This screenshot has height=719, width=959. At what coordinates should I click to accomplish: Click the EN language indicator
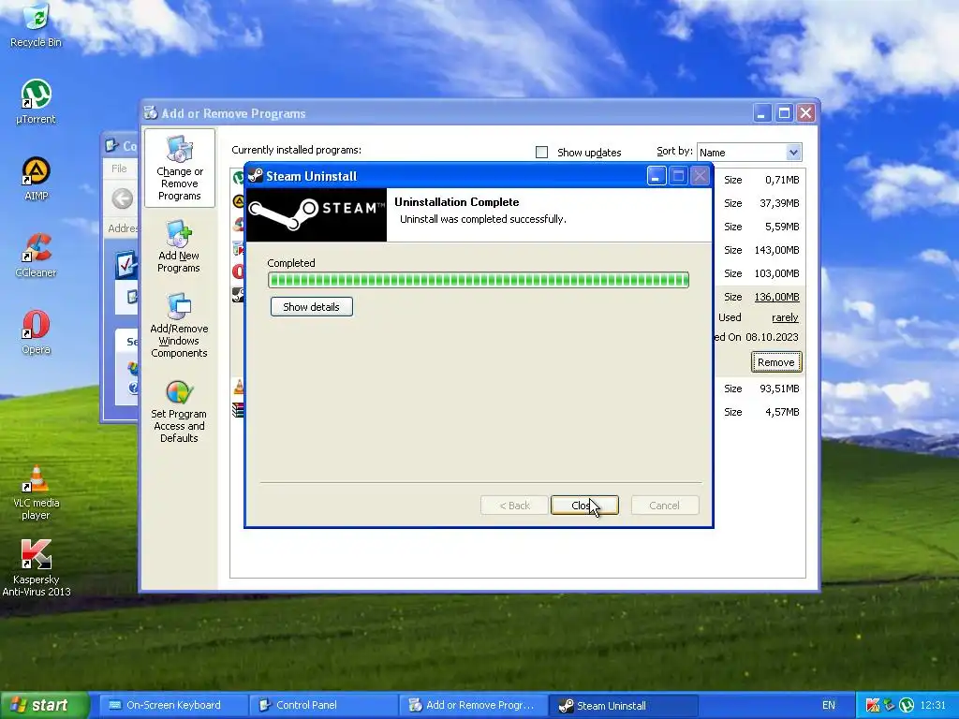829,705
